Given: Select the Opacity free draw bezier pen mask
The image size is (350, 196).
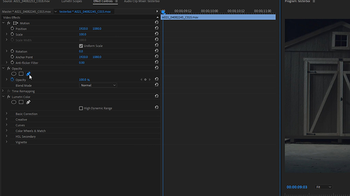Looking at the screenshot, I should [x=28, y=74].
